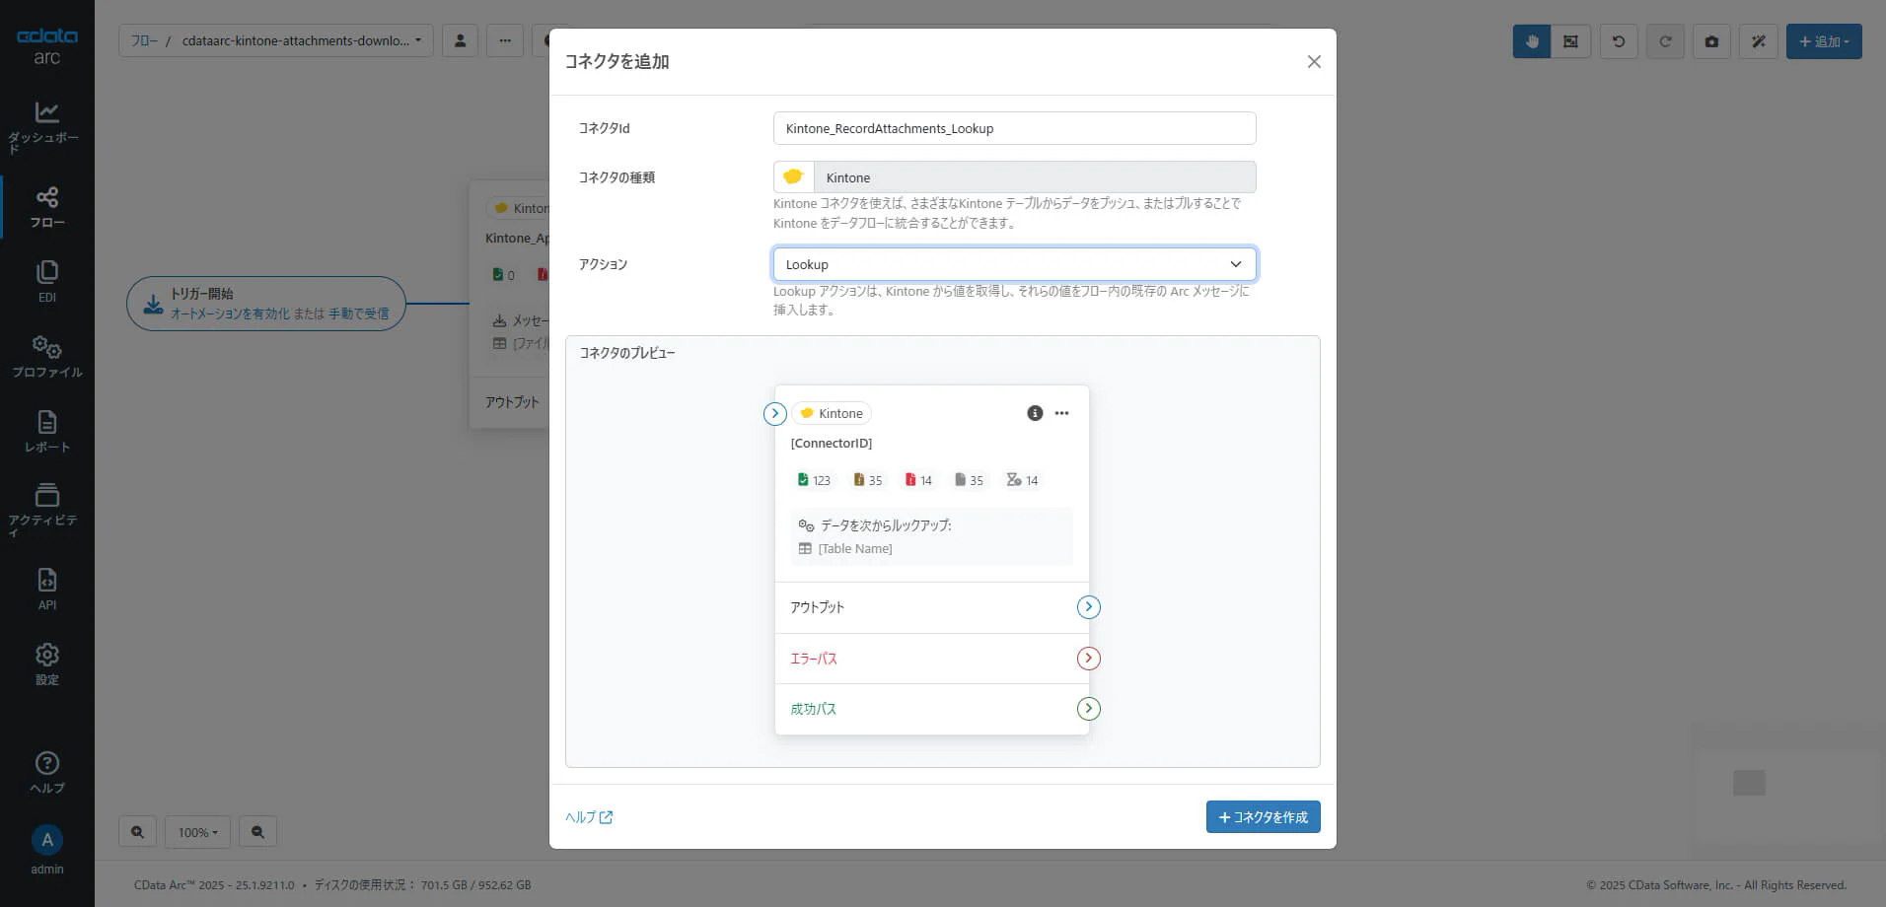This screenshot has height=907, width=1886.
Task: Open the preview card three-dot menu
Action: click(x=1061, y=413)
